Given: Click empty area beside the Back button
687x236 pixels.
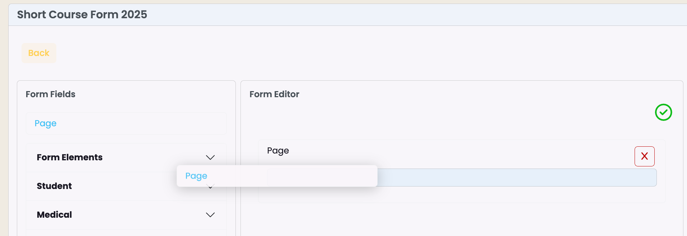Looking at the screenshot, I should 359,53.
